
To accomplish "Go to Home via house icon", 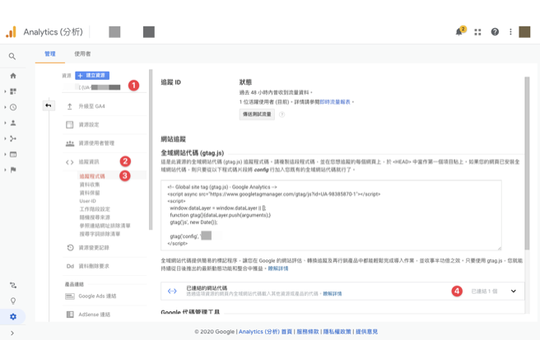I will coord(12,76).
